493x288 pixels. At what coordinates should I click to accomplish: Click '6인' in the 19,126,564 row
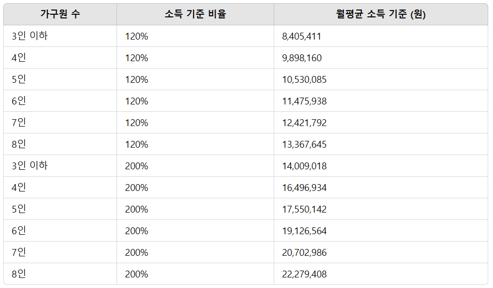[x=18, y=231]
